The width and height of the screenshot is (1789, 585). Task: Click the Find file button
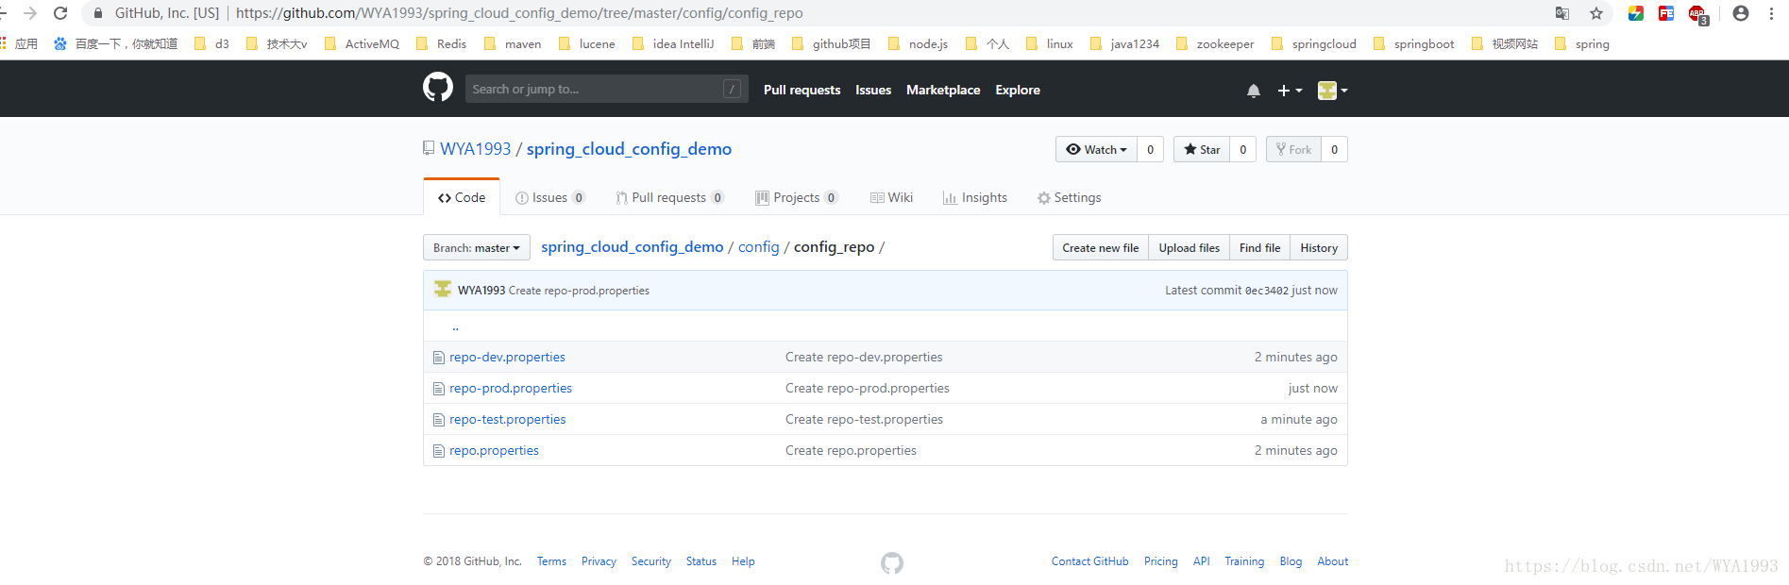1259,247
